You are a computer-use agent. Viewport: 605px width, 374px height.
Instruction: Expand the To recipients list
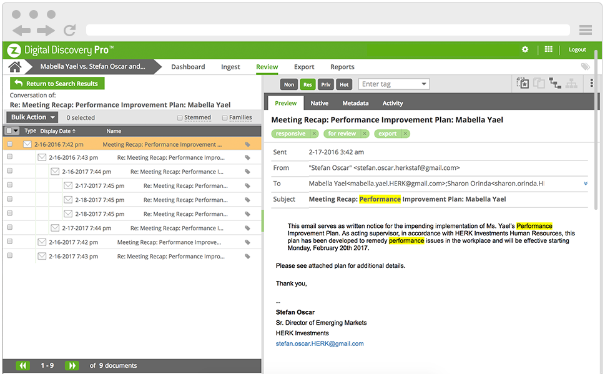pyautogui.click(x=585, y=184)
